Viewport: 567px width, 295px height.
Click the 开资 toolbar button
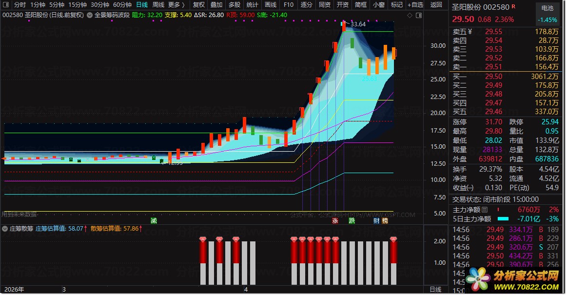342,5
